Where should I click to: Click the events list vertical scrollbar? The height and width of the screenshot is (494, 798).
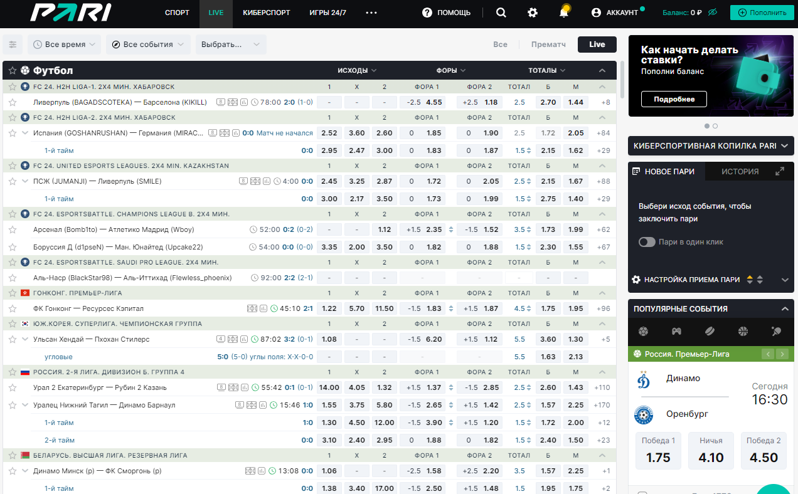[x=622, y=80]
